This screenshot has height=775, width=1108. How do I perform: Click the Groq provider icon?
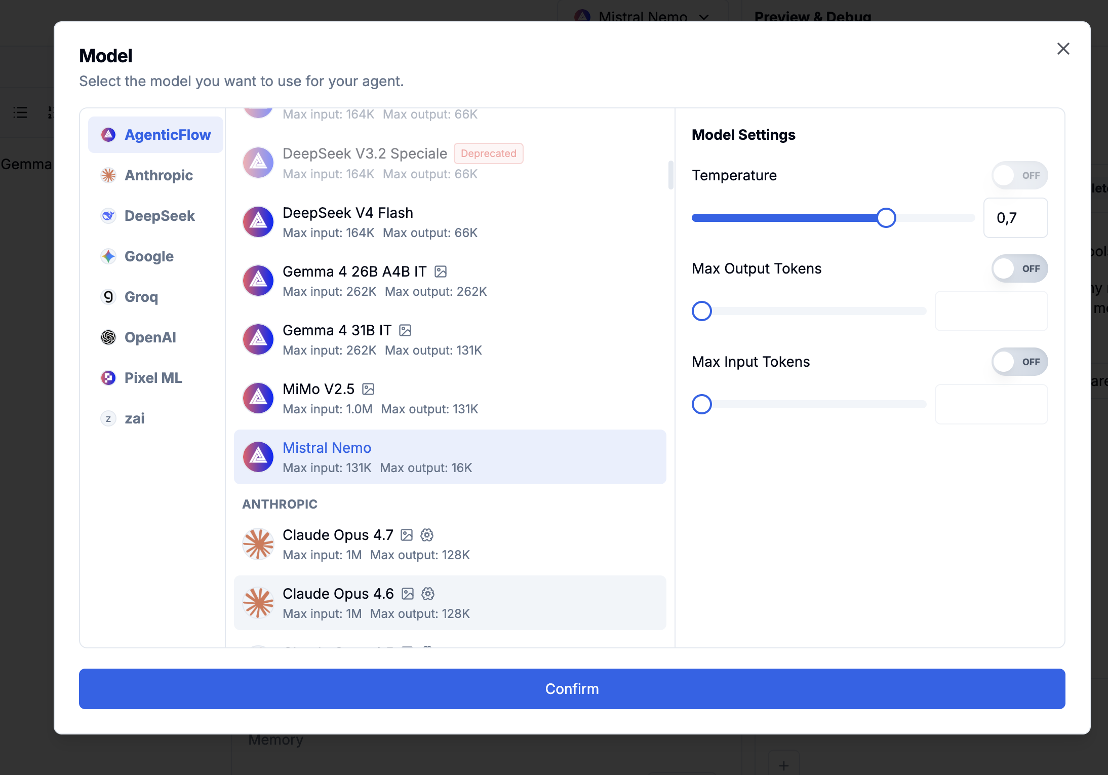click(108, 297)
